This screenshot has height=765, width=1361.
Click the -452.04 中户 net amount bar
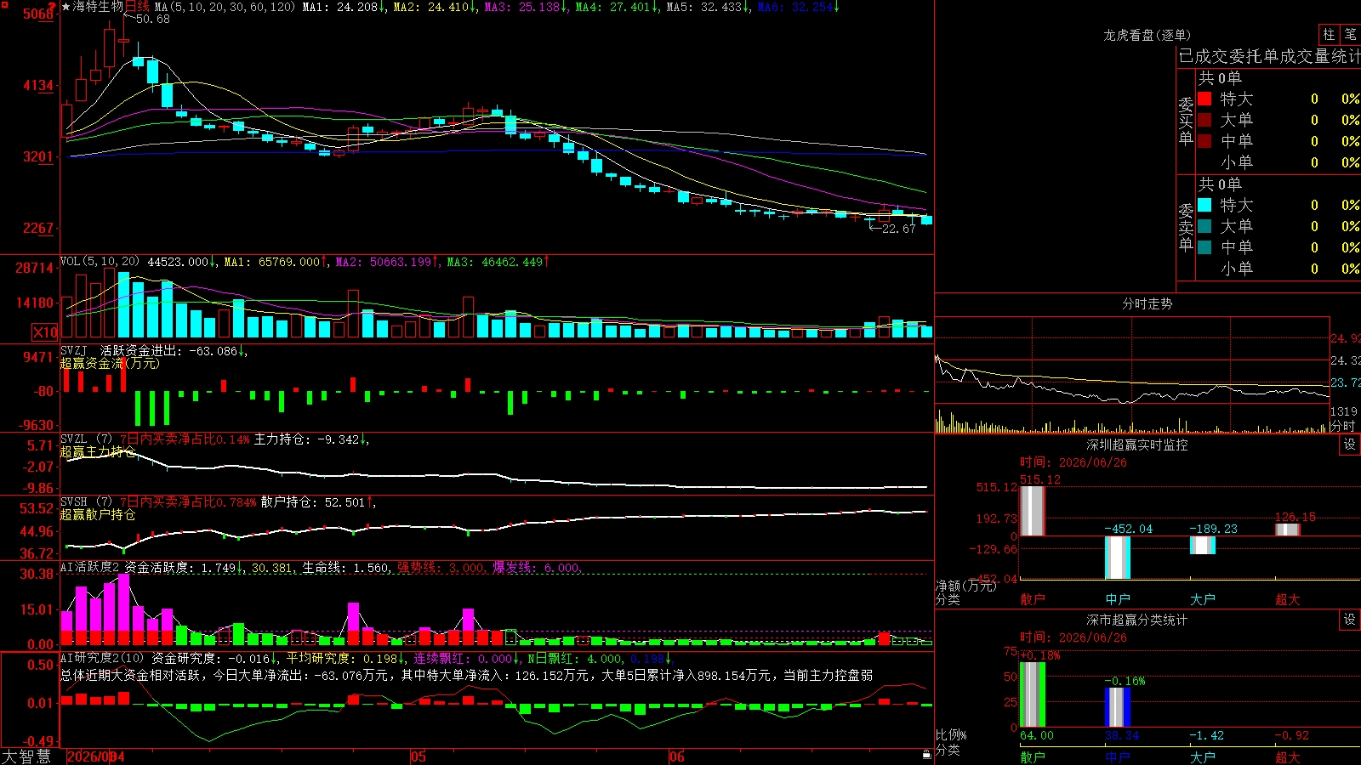(x=1118, y=558)
